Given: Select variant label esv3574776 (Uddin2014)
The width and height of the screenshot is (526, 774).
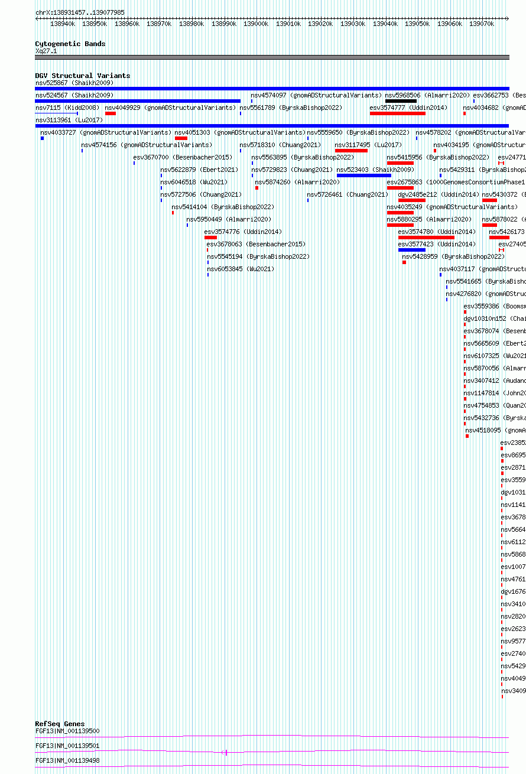Looking at the screenshot, I should 243,232.
